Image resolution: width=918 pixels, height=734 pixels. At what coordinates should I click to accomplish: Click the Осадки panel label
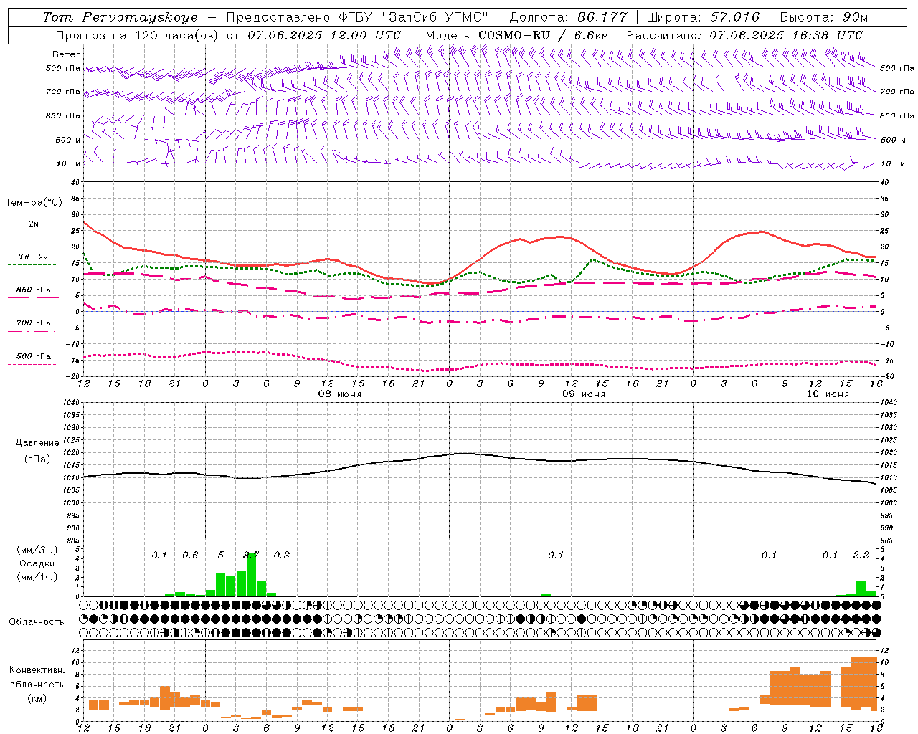tap(37, 563)
